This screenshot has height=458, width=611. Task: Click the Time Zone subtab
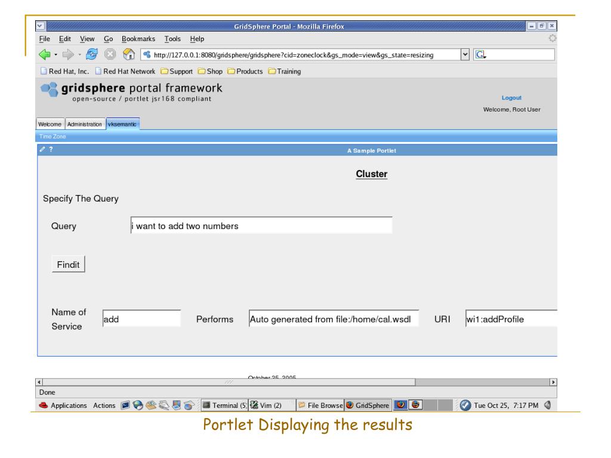pos(53,137)
